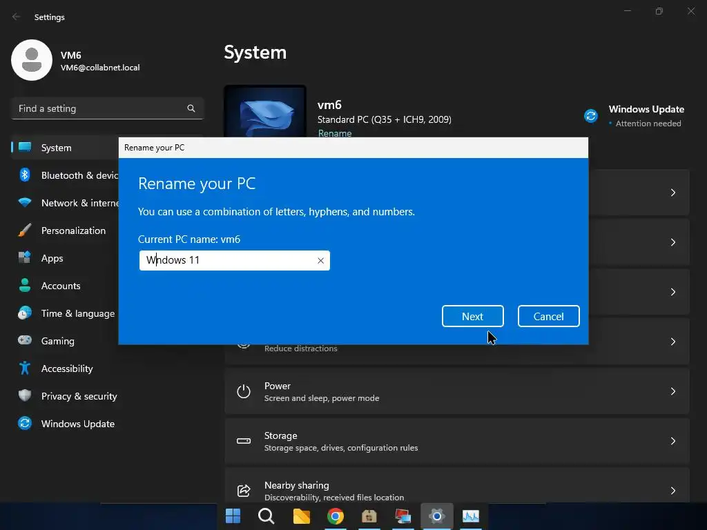Open the remote desktop taskbar app

[403, 516]
